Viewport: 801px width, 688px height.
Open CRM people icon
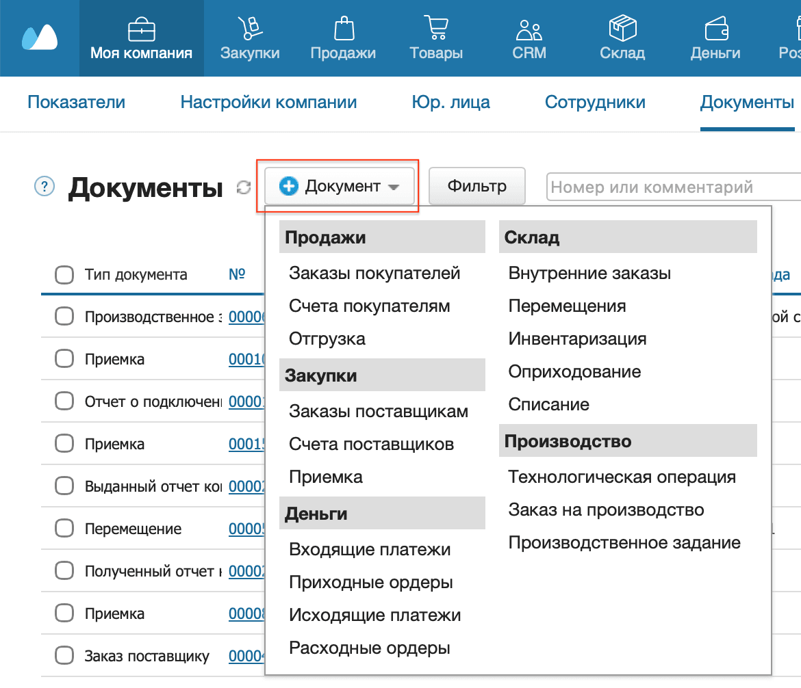point(529,29)
